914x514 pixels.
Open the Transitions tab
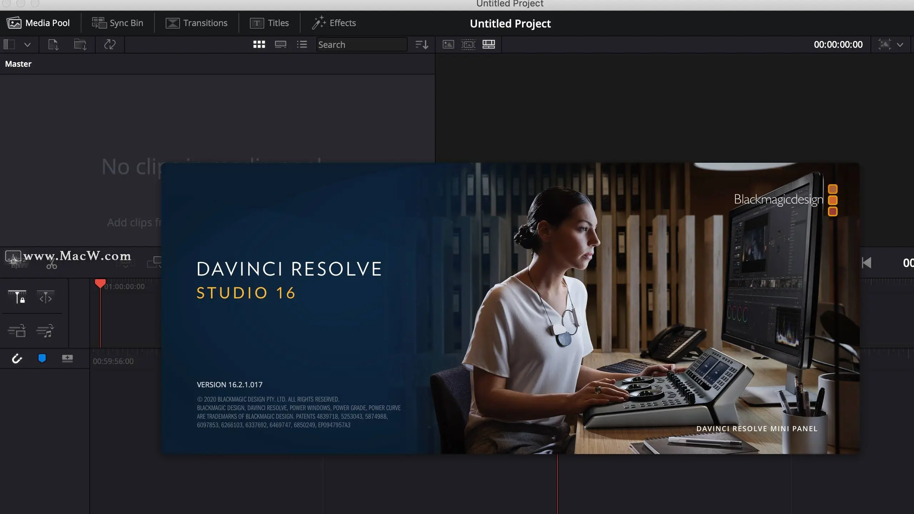pyautogui.click(x=196, y=23)
